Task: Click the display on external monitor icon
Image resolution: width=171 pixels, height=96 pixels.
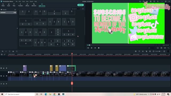Action: point(158,48)
